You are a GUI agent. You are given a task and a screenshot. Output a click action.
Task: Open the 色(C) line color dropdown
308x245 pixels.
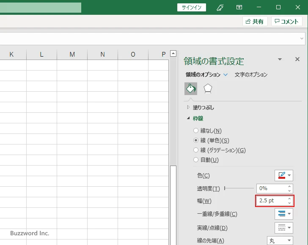[283, 175]
